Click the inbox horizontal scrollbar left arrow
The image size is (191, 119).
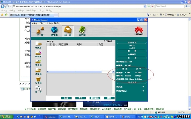48,72
